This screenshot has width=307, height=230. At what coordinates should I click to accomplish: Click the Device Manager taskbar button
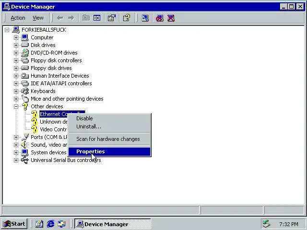click(x=113, y=224)
